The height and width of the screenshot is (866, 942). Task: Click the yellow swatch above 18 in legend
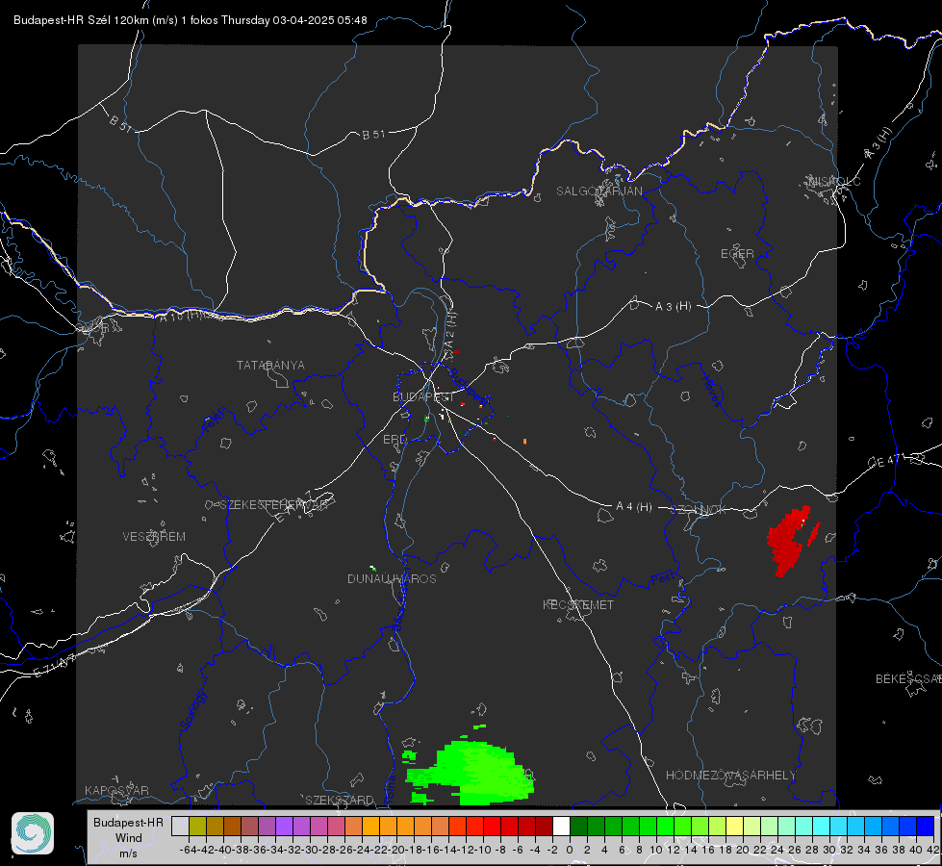[x=735, y=826]
